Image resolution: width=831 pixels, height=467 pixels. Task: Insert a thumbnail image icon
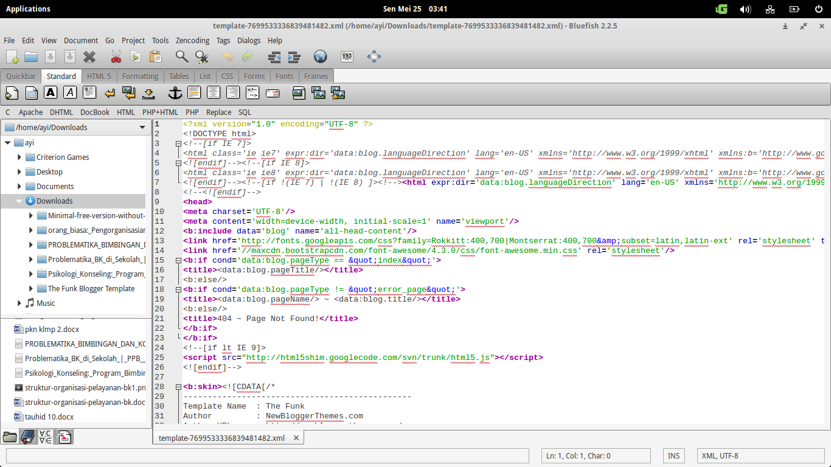point(318,93)
